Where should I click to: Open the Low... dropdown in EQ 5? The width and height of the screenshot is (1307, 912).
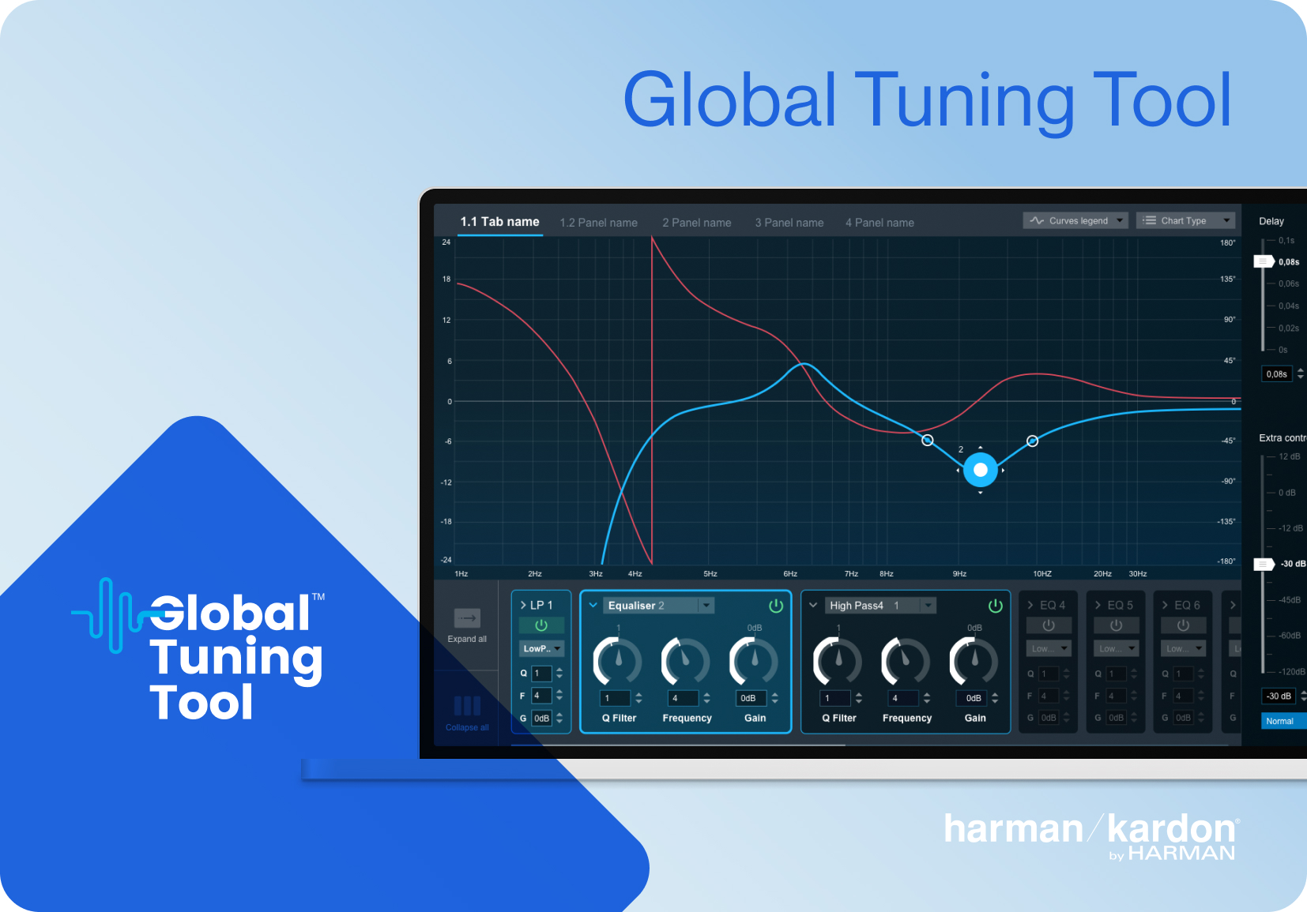click(1116, 648)
